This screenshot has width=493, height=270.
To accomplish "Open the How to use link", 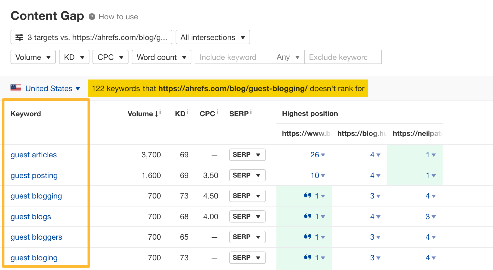I will point(118,17).
